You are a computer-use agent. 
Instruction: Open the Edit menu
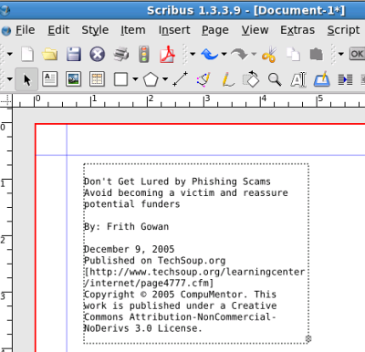pyautogui.click(x=58, y=30)
